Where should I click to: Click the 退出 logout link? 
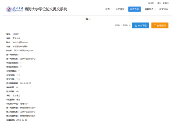coord(159,3)
